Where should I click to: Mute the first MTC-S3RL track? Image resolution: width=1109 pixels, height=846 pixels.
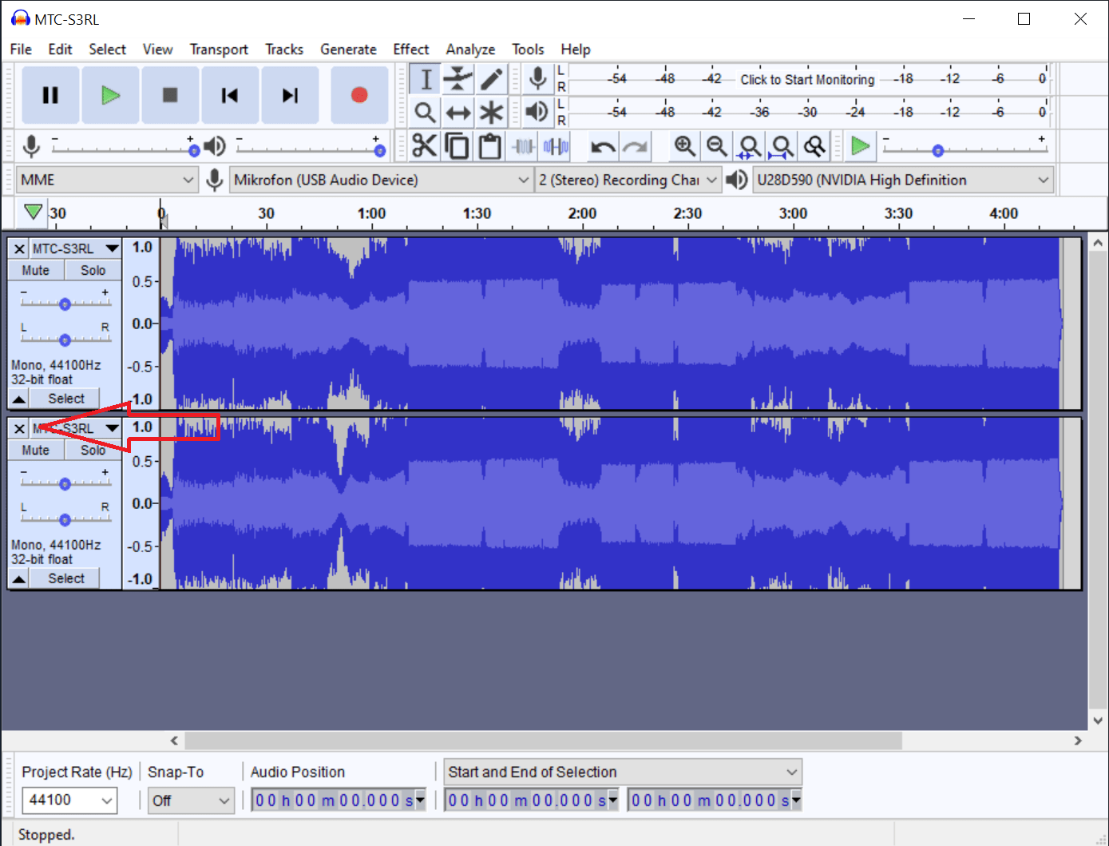35,270
